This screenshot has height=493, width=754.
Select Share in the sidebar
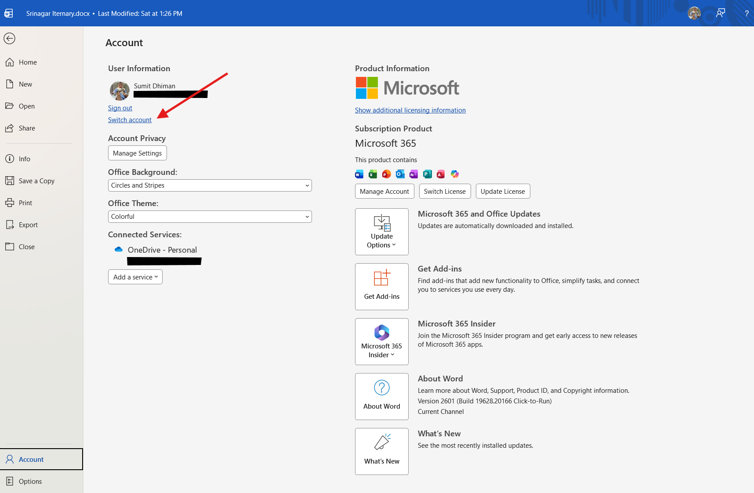click(41, 128)
